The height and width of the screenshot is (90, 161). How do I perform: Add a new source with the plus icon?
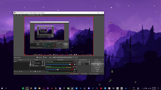click(x=31, y=71)
